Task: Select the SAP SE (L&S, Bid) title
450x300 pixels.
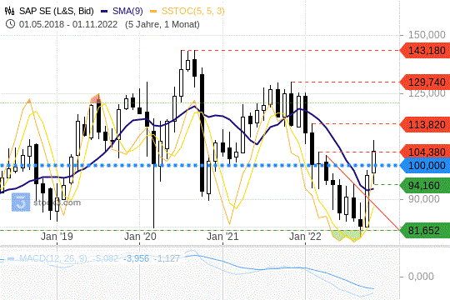Action: 57,11
